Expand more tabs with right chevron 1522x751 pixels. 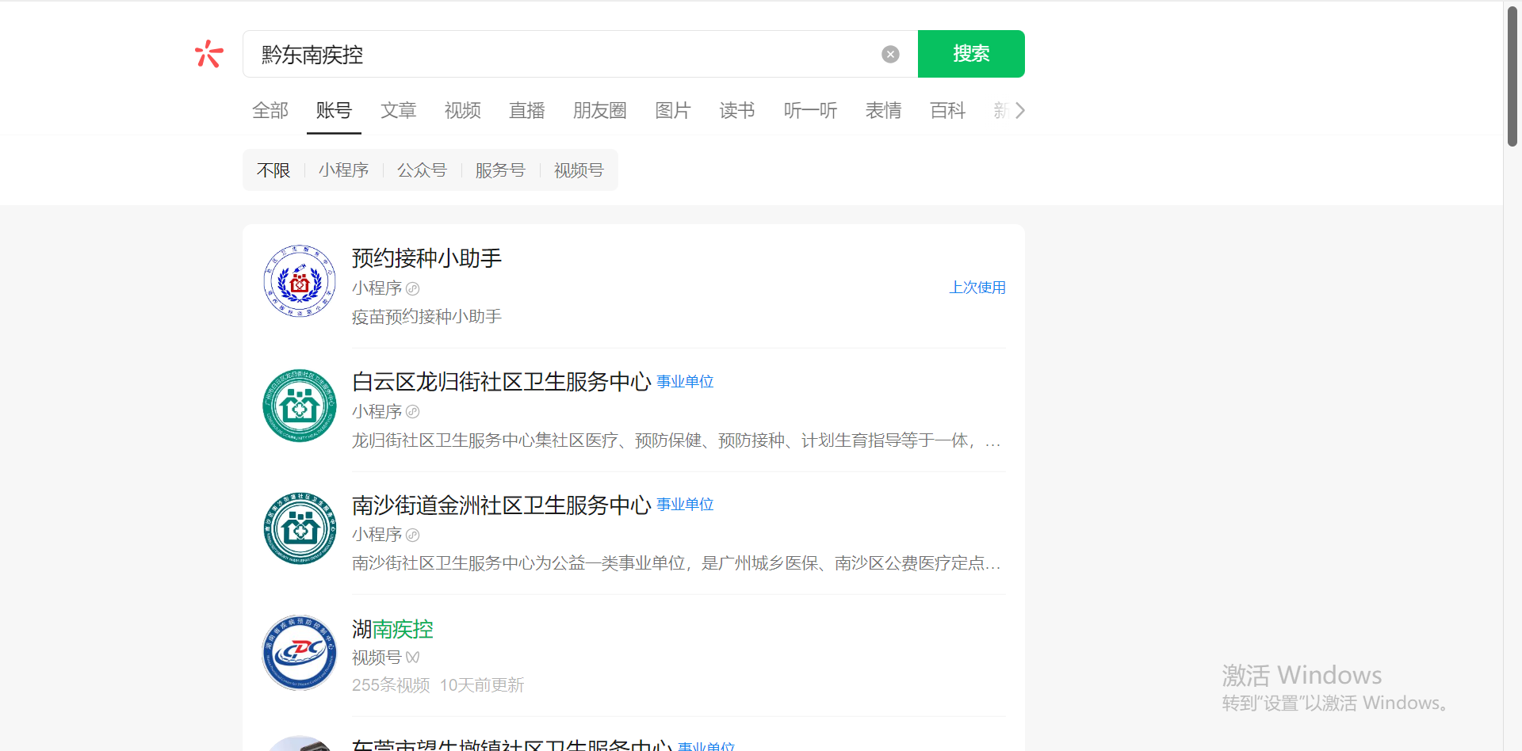coord(1020,110)
